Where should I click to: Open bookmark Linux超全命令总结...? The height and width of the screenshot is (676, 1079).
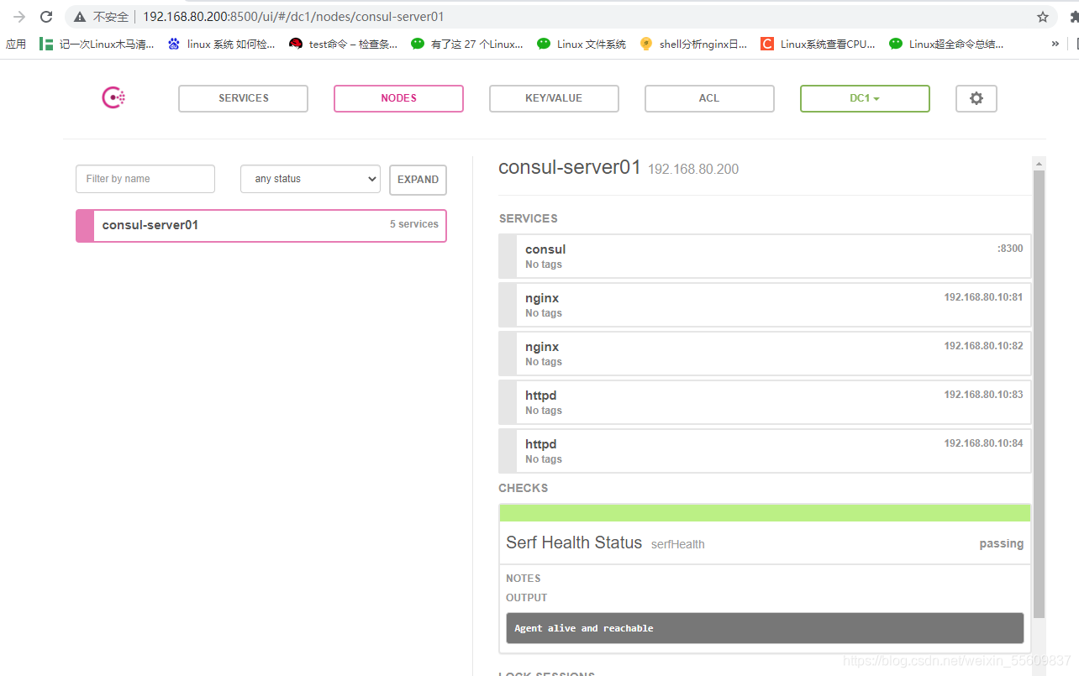pos(947,45)
